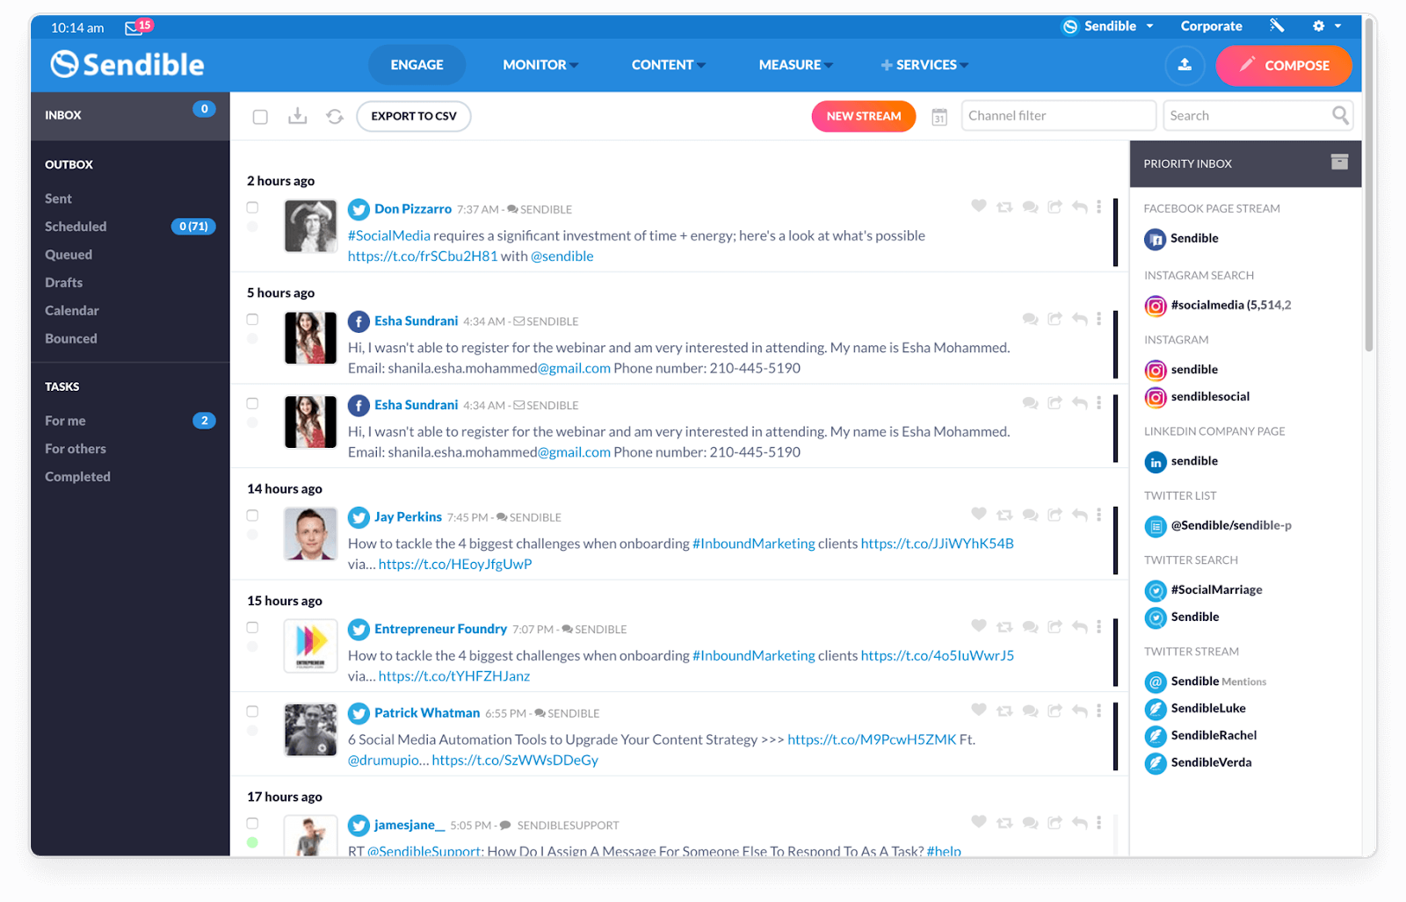
Task: Open link https://t.co/frSCbu2H81
Action: pyautogui.click(x=423, y=256)
